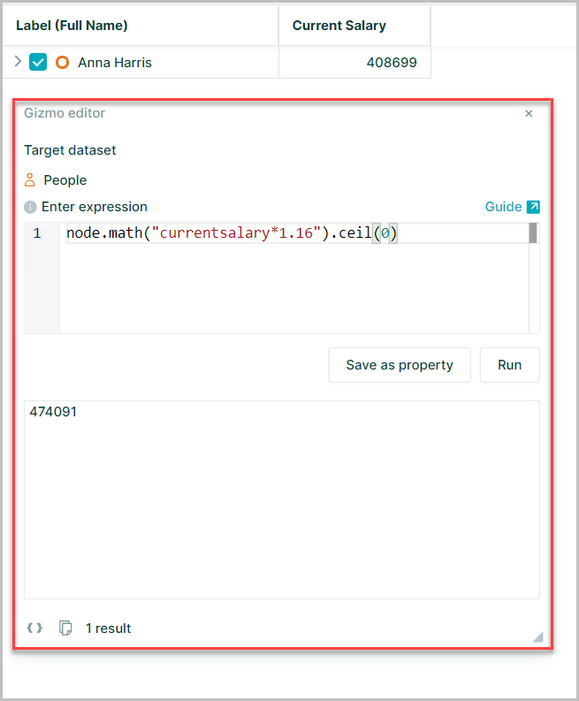Image resolution: width=579 pixels, height=701 pixels.
Task: Select the 408699 salary cell
Action: [355, 62]
